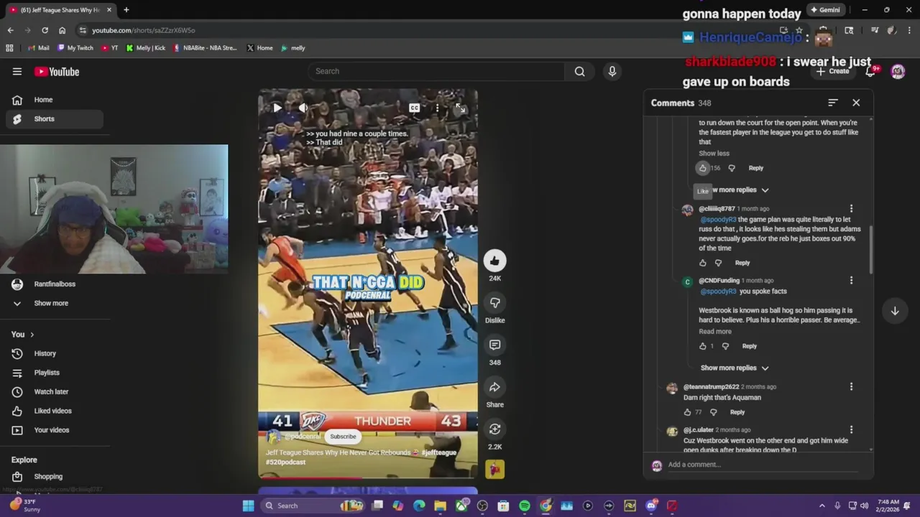Image resolution: width=920 pixels, height=517 pixels.
Task: Expand Show more replies above @teannatrump2622
Action: click(734, 368)
